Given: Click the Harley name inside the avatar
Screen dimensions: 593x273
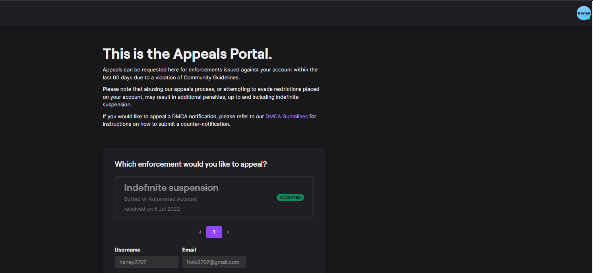Looking at the screenshot, I should 583,13.
